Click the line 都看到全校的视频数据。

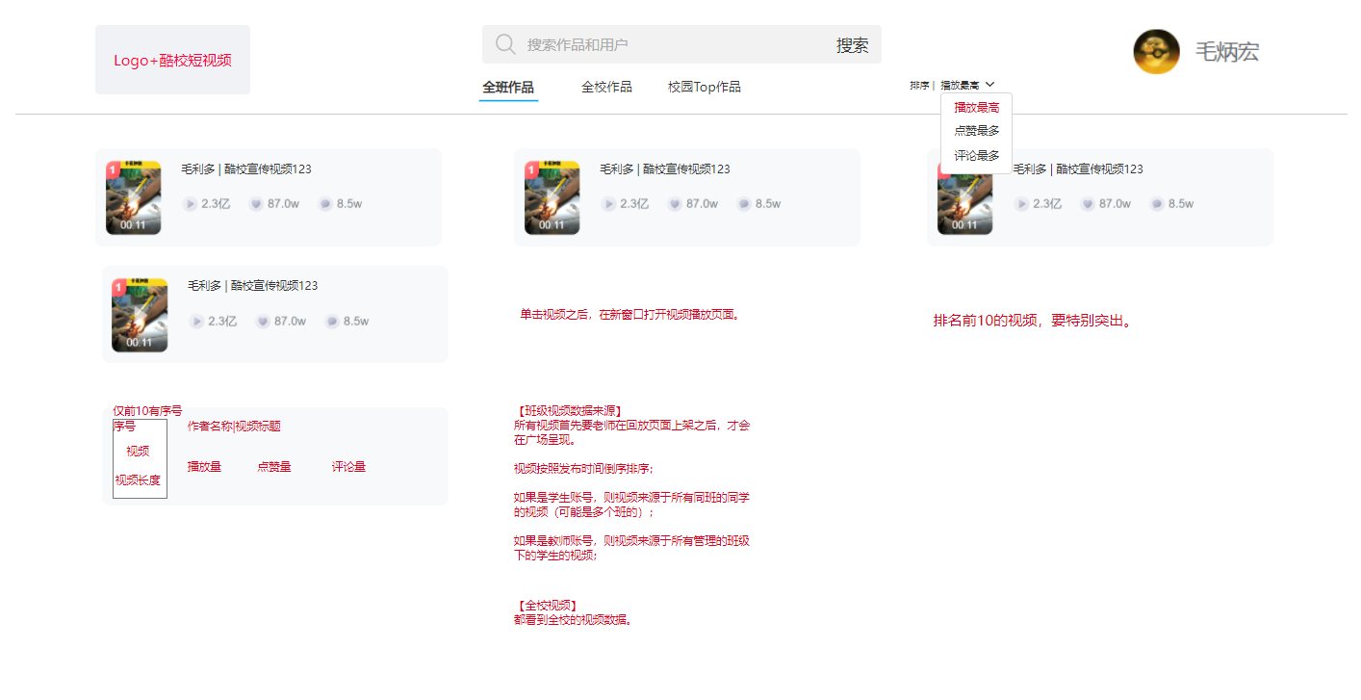click(574, 620)
